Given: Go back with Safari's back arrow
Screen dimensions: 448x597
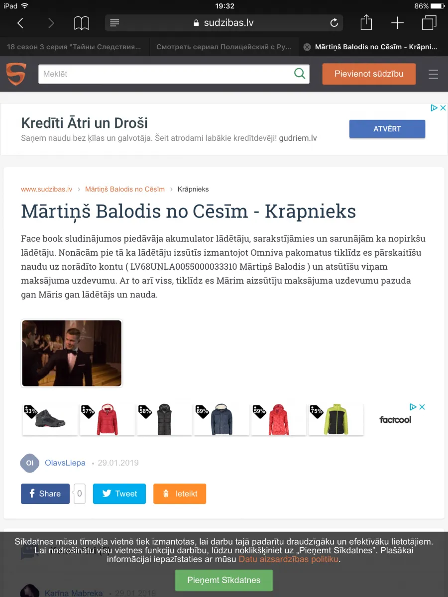Looking at the screenshot, I should click(20, 23).
